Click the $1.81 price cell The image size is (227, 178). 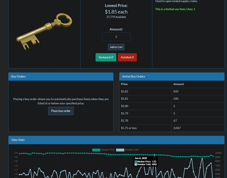(146, 99)
